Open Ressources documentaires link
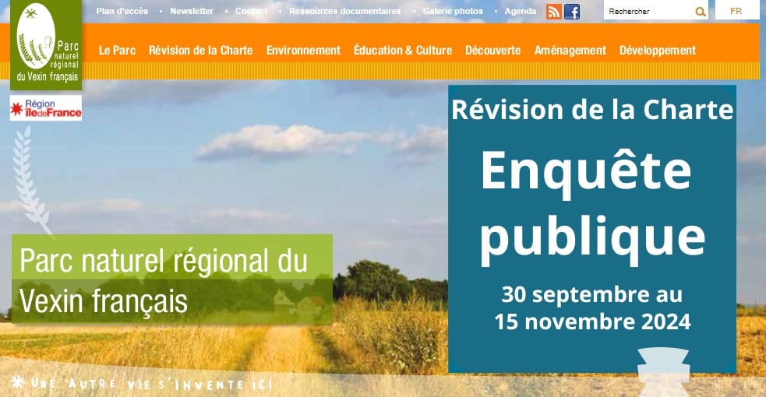The width and height of the screenshot is (766, 397). (344, 11)
